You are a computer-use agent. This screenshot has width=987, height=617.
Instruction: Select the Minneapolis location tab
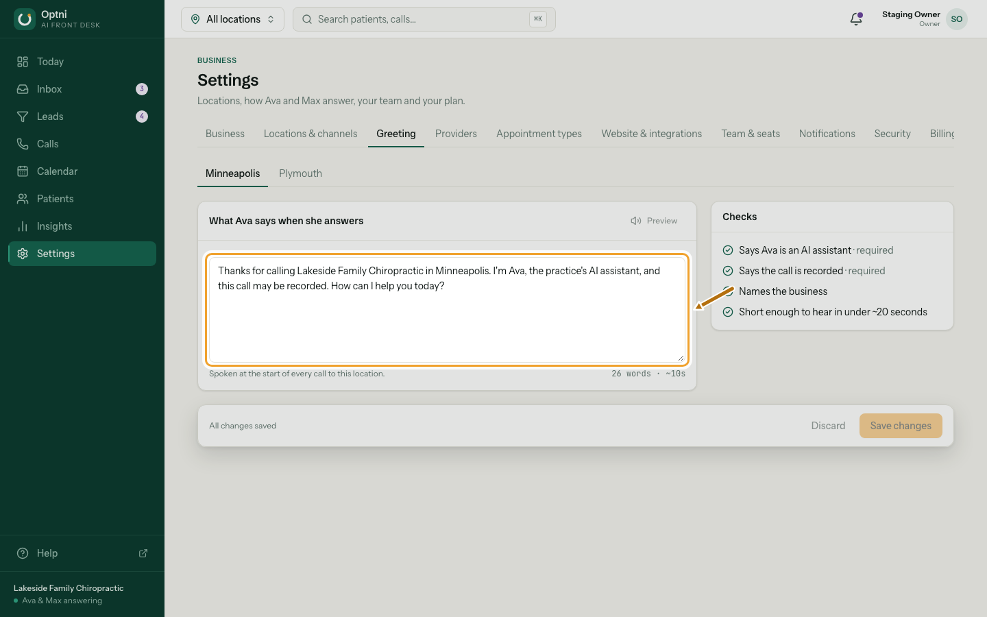233,173
